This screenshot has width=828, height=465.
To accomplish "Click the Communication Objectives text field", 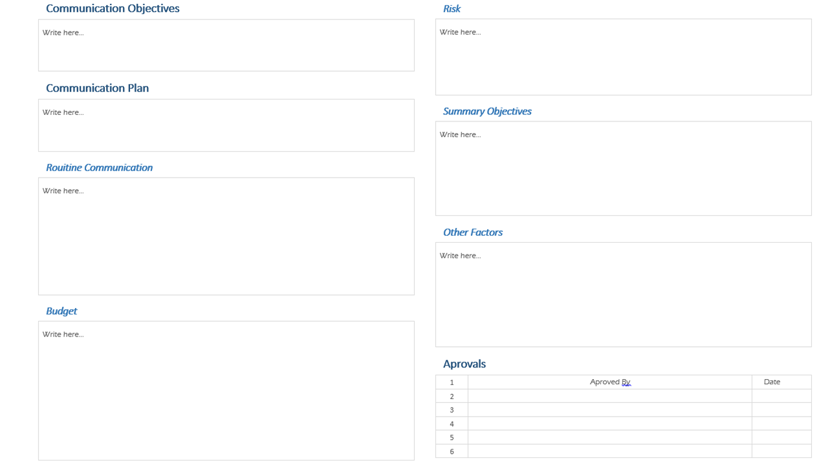I will [226, 44].
